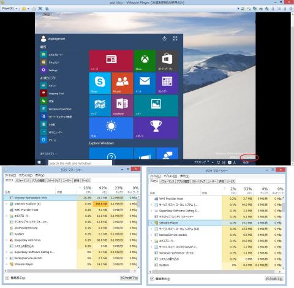Open the green Xbox tile
This screenshot has height=288, width=294.
pos(145,61)
